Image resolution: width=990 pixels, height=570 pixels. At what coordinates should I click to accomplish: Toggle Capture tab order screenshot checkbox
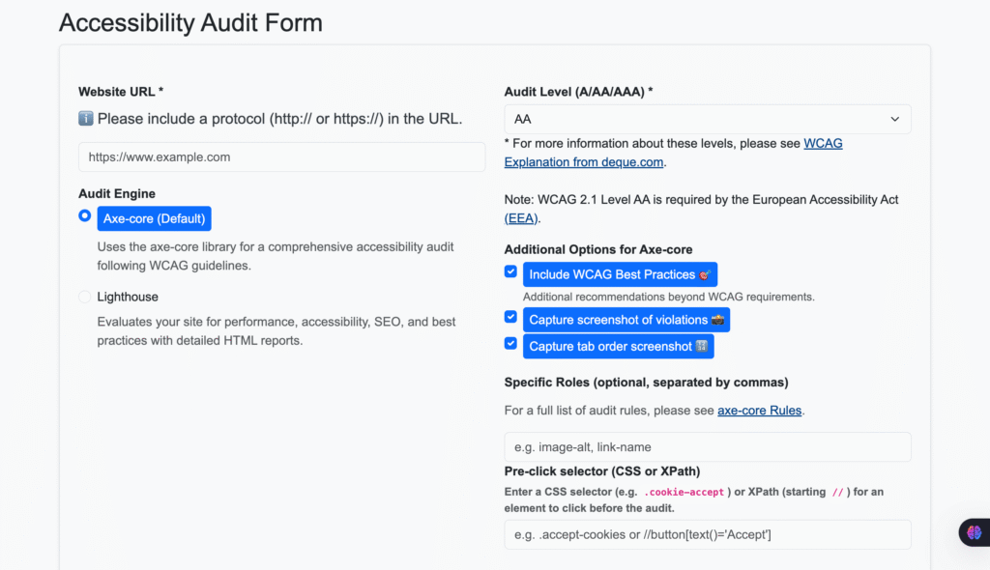510,343
